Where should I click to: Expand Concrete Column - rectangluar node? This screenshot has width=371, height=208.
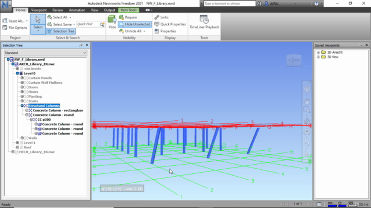[27, 110]
